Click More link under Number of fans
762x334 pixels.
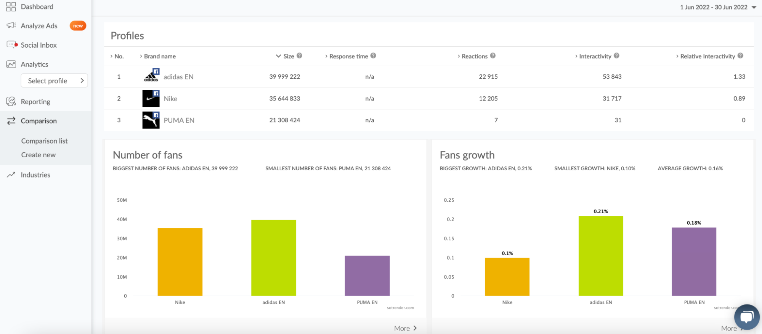405,328
